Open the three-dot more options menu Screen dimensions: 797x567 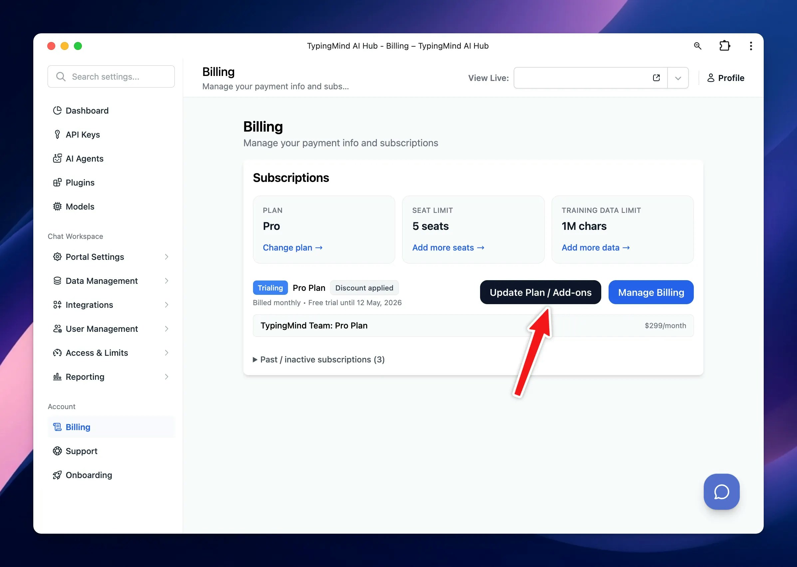tap(751, 46)
